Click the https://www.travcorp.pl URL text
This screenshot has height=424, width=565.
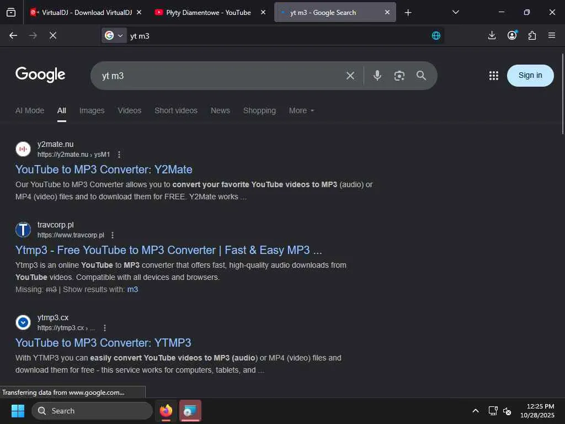(x=71, y=235)
